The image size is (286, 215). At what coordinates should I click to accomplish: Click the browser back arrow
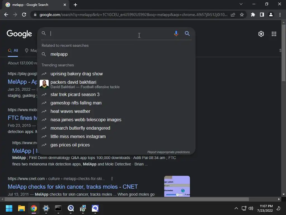[x=6, y=15]
